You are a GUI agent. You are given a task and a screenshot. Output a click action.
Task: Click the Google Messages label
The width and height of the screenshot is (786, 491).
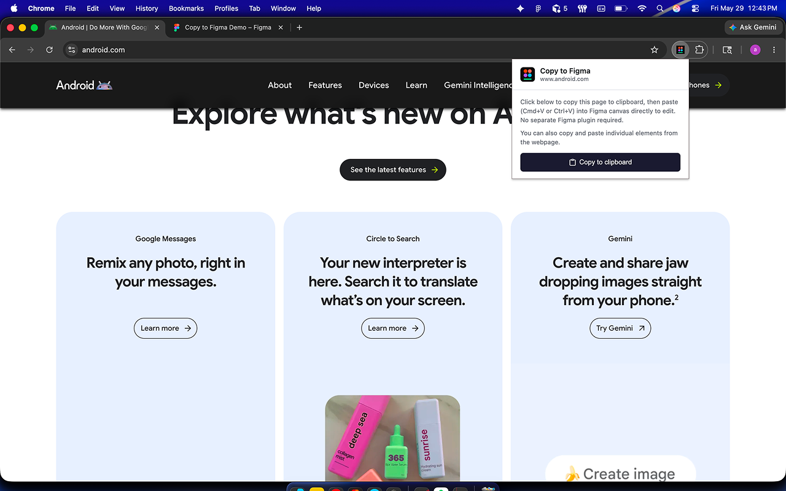coord(166,239)
